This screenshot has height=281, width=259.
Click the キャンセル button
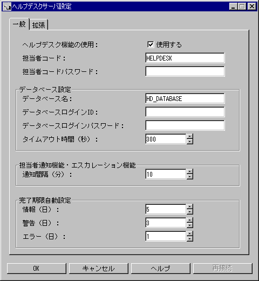[99, 269]
